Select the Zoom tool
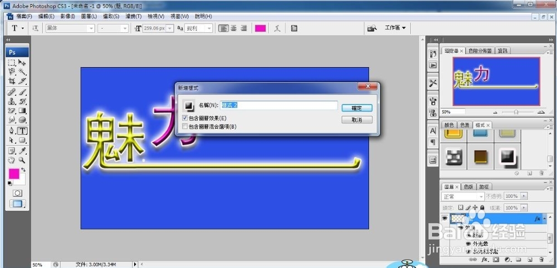This screenshot has height=268, width=557. click(22, 160)
